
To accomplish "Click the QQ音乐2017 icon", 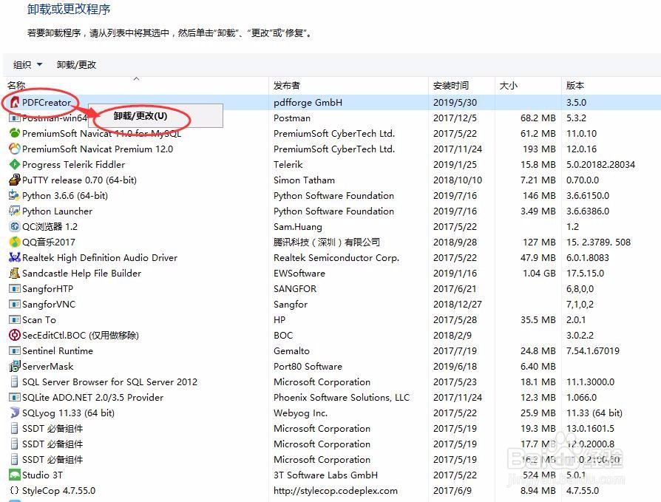I will point(15,242).
